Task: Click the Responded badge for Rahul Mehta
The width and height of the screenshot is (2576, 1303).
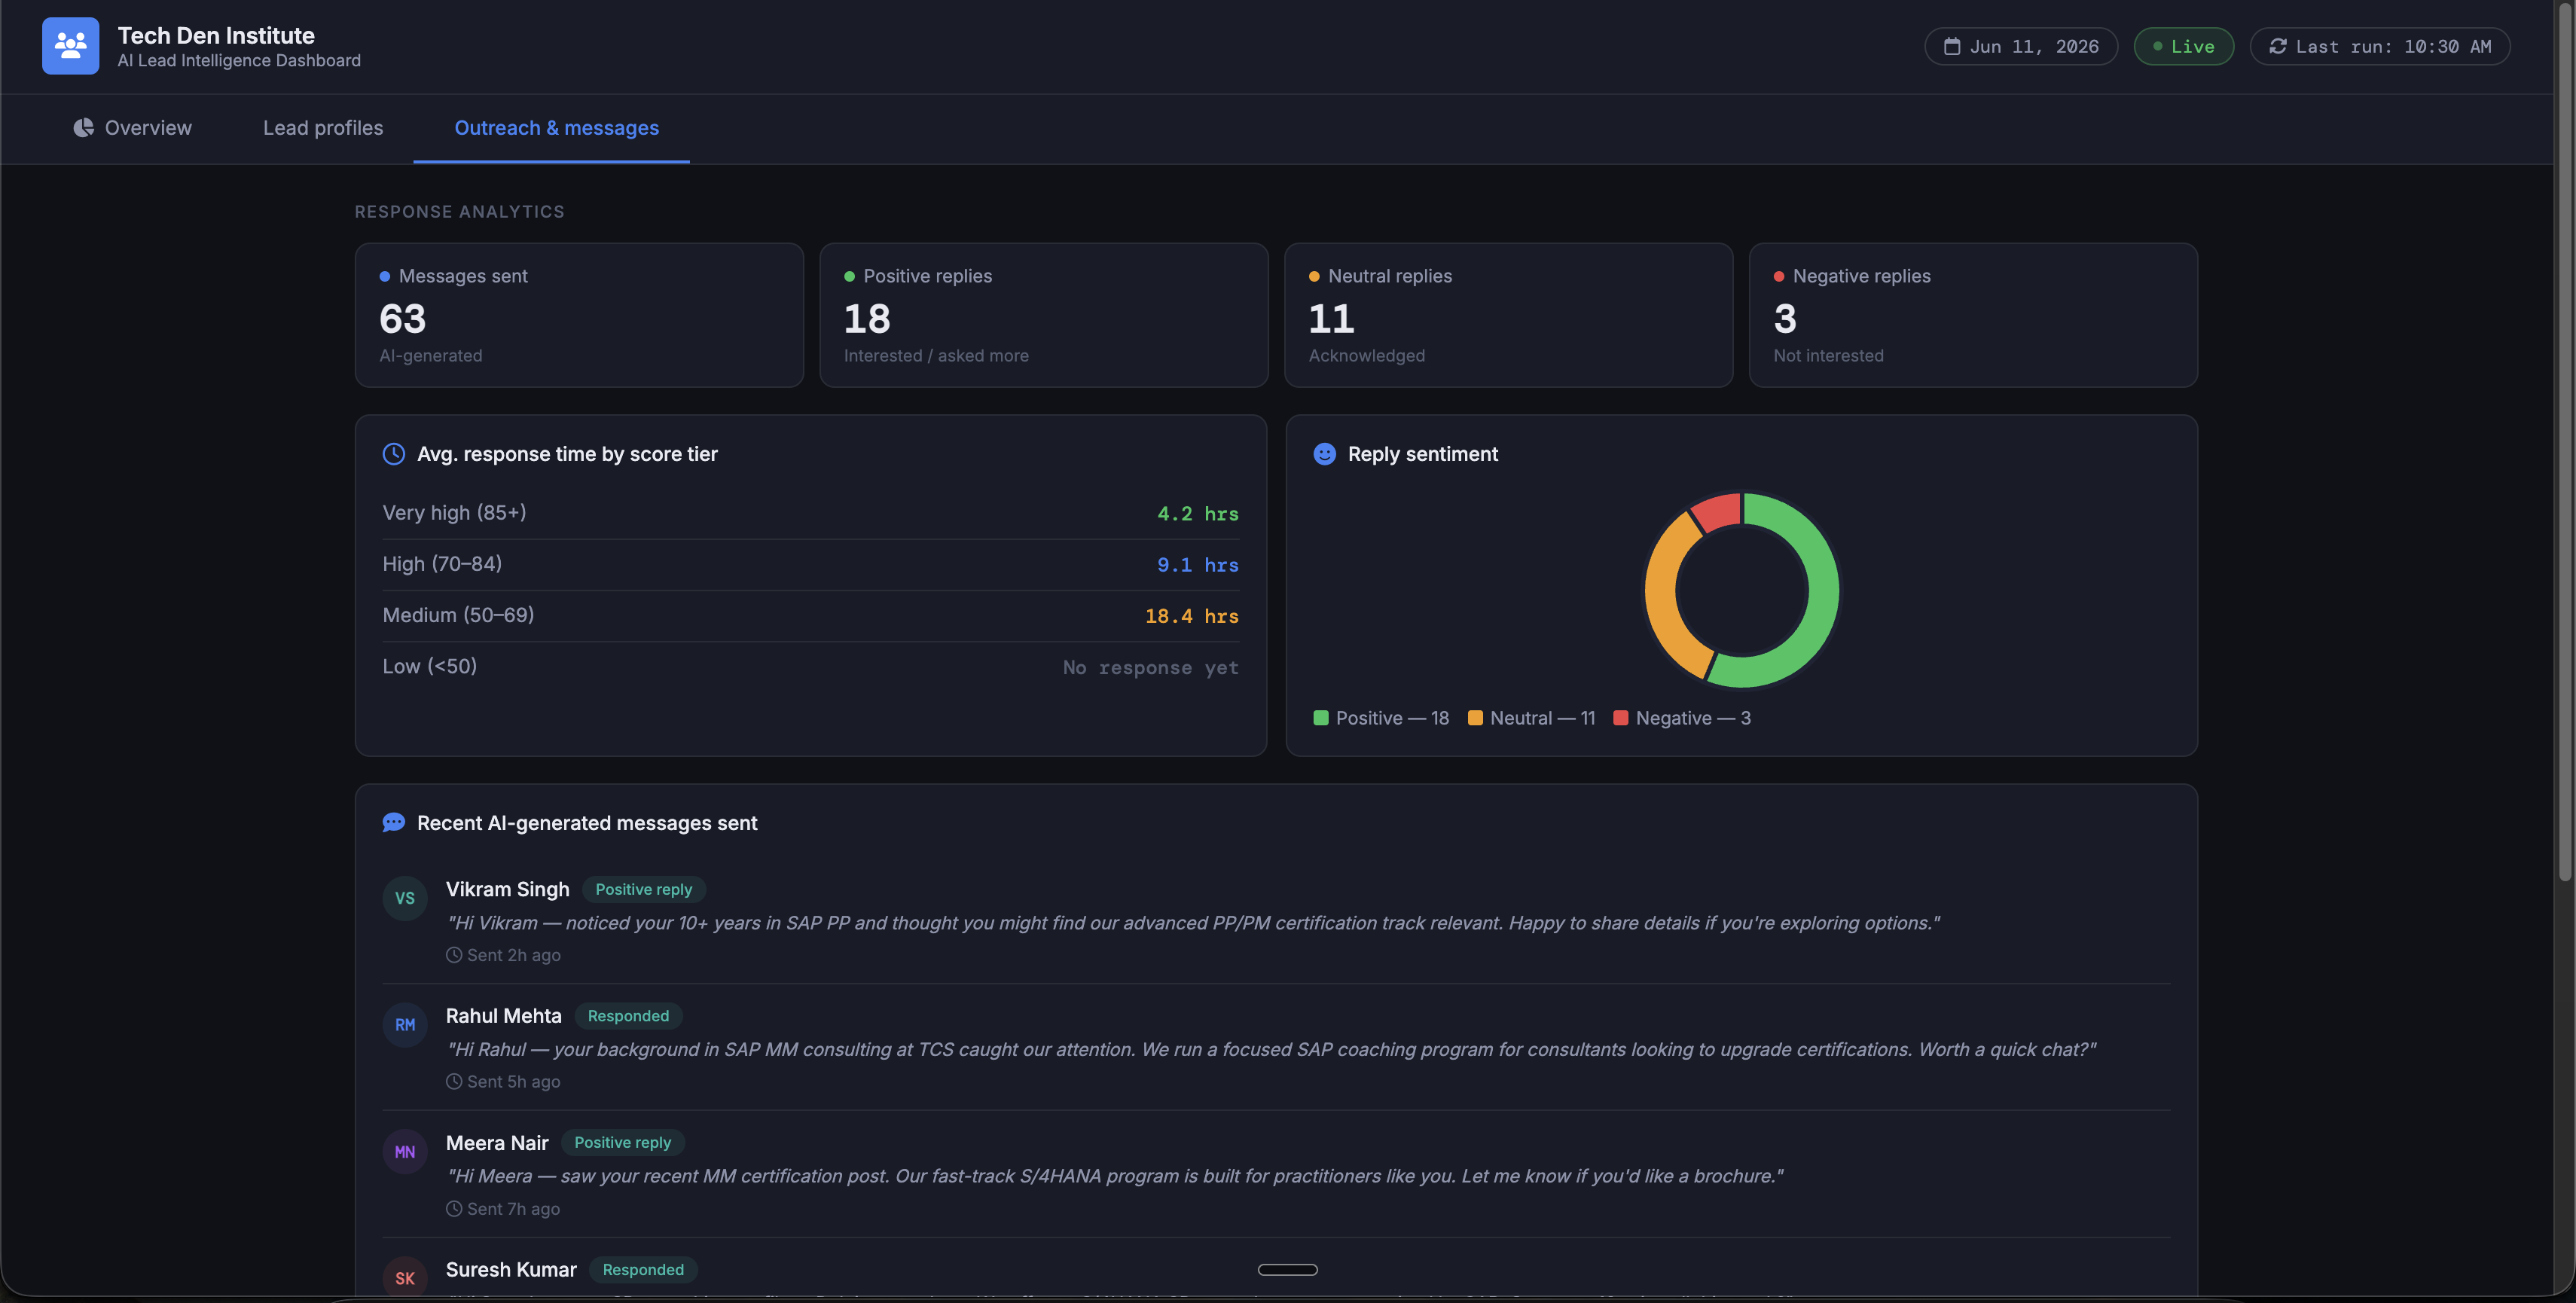Action: 628,1016
